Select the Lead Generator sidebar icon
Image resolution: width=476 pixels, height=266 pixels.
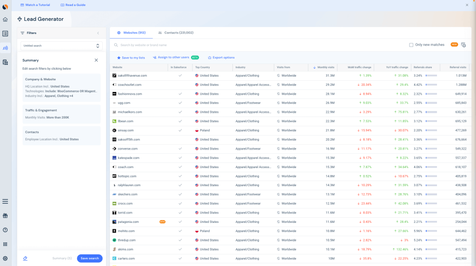tap(5, 48)
